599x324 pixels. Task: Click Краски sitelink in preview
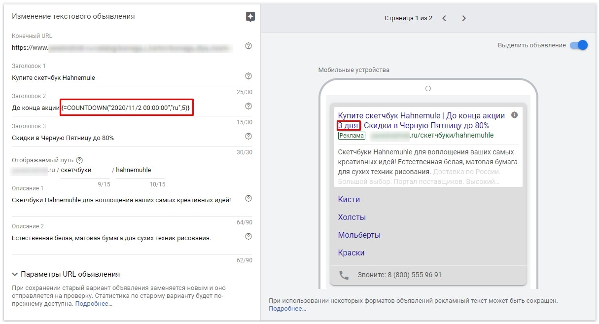351,253
